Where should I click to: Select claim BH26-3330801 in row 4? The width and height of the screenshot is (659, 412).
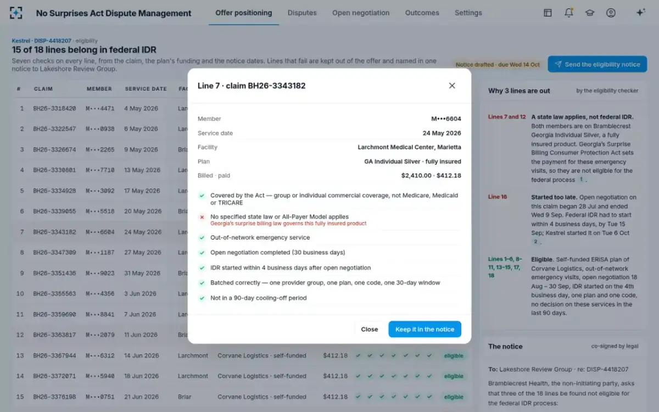click(54, 170)
